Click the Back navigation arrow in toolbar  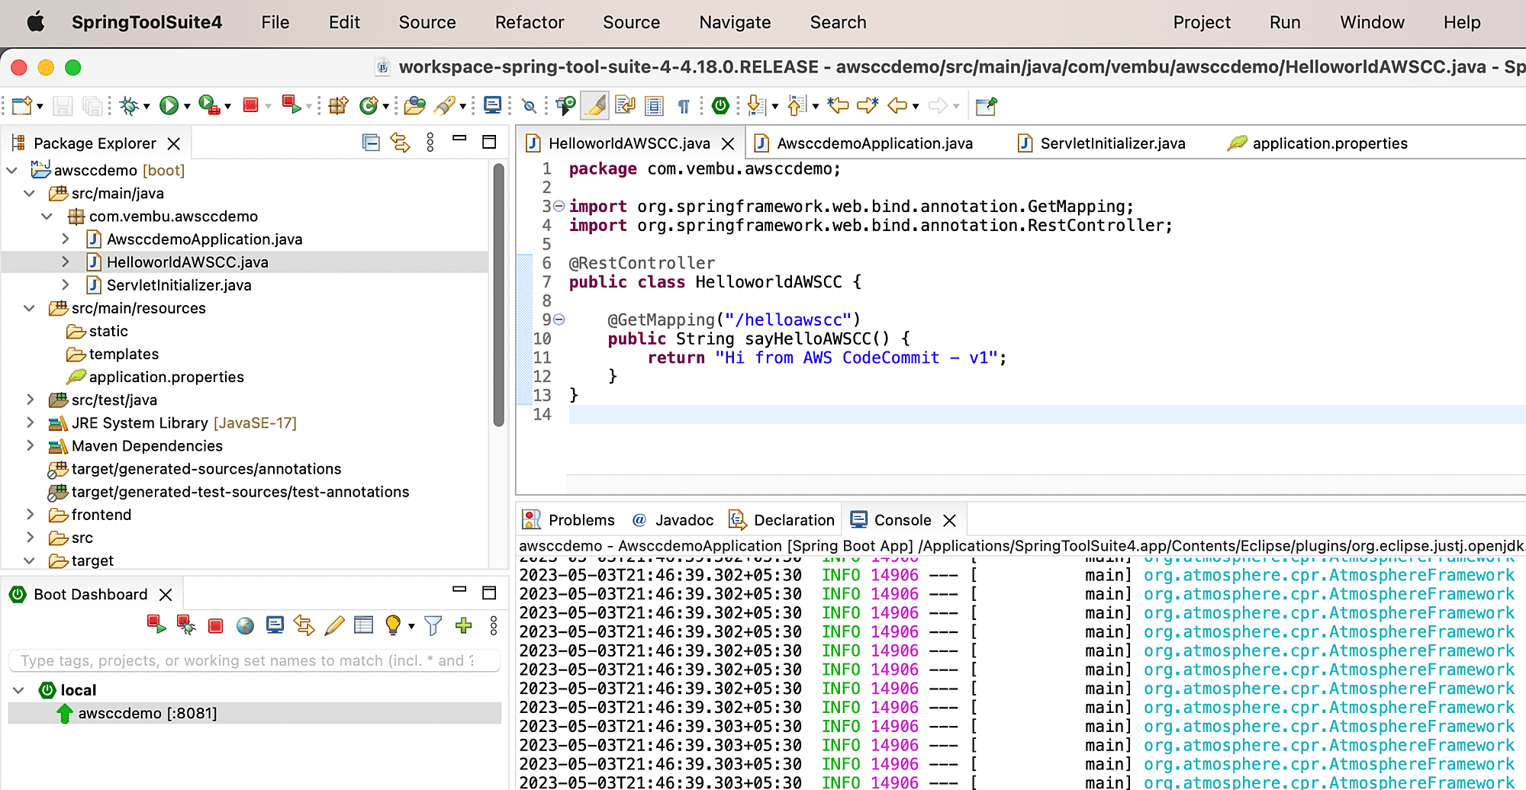(x=897, y=105)
